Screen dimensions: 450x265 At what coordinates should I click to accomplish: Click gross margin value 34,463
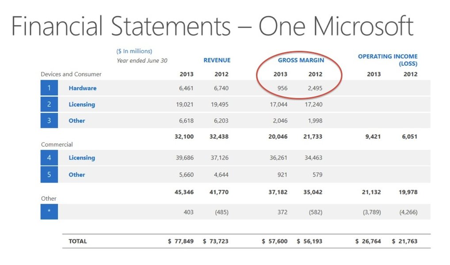pos(313,158)
